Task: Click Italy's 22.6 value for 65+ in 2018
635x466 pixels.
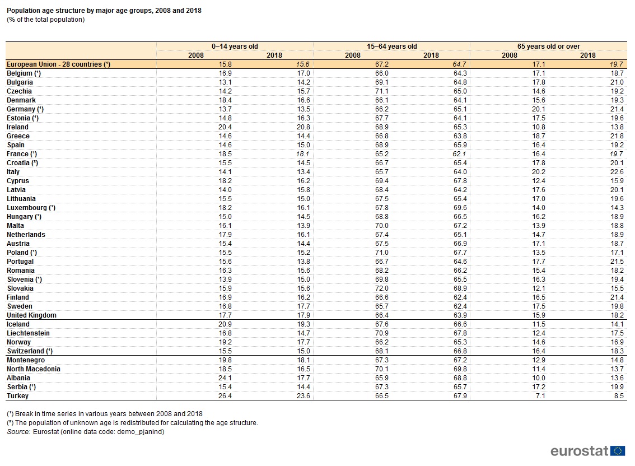Action: click(617, 172)
